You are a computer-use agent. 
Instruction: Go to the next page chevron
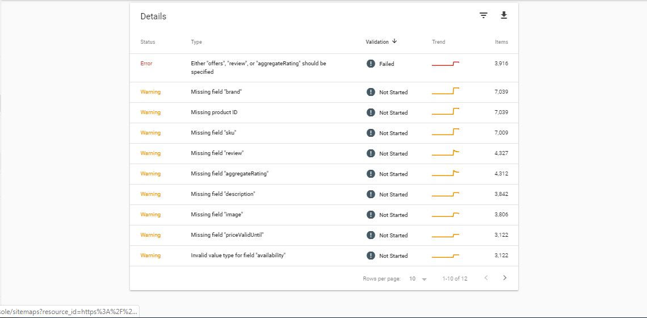(505, 278)
